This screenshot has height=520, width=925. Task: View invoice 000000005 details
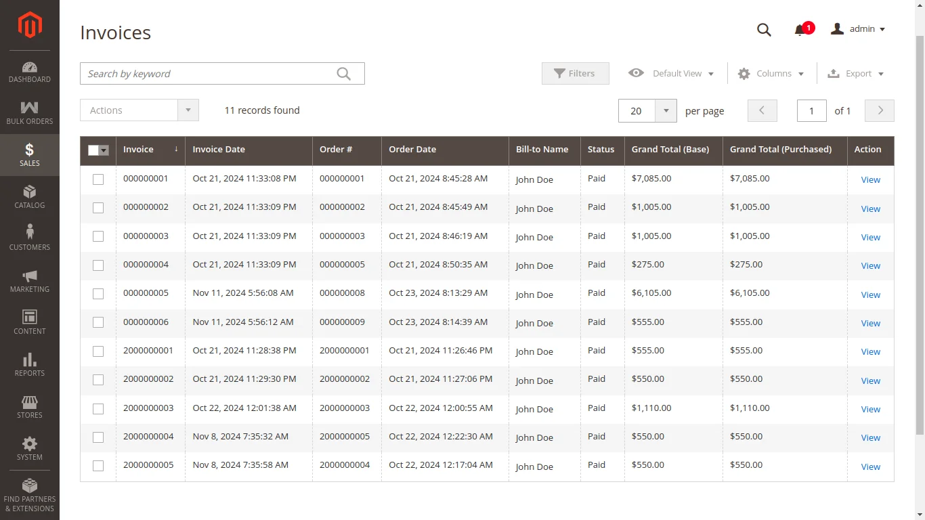pyautogui.click(x=870, y=295)
